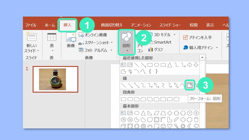Pick the curve shape in the 線 section
Viewport: 249px width, 140px height.
coord(183,85)
